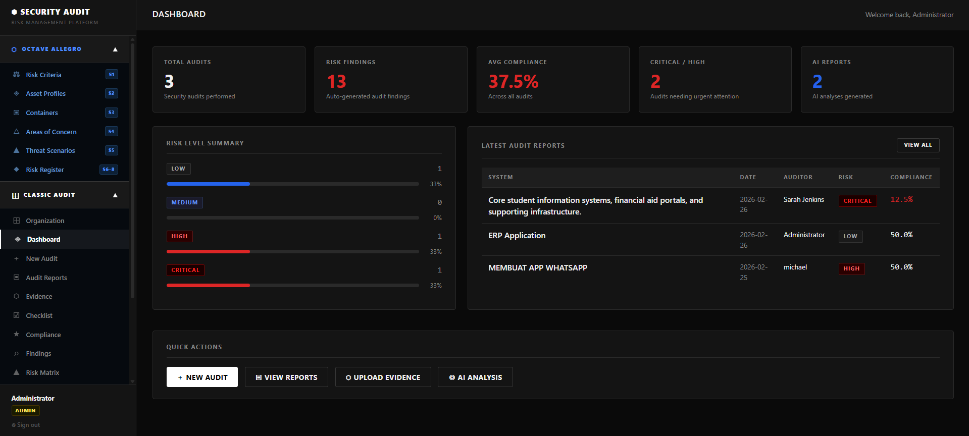Click the Findings magnifier icon
This screenshot has height=436, width=969.
click(x=16, y=353)
